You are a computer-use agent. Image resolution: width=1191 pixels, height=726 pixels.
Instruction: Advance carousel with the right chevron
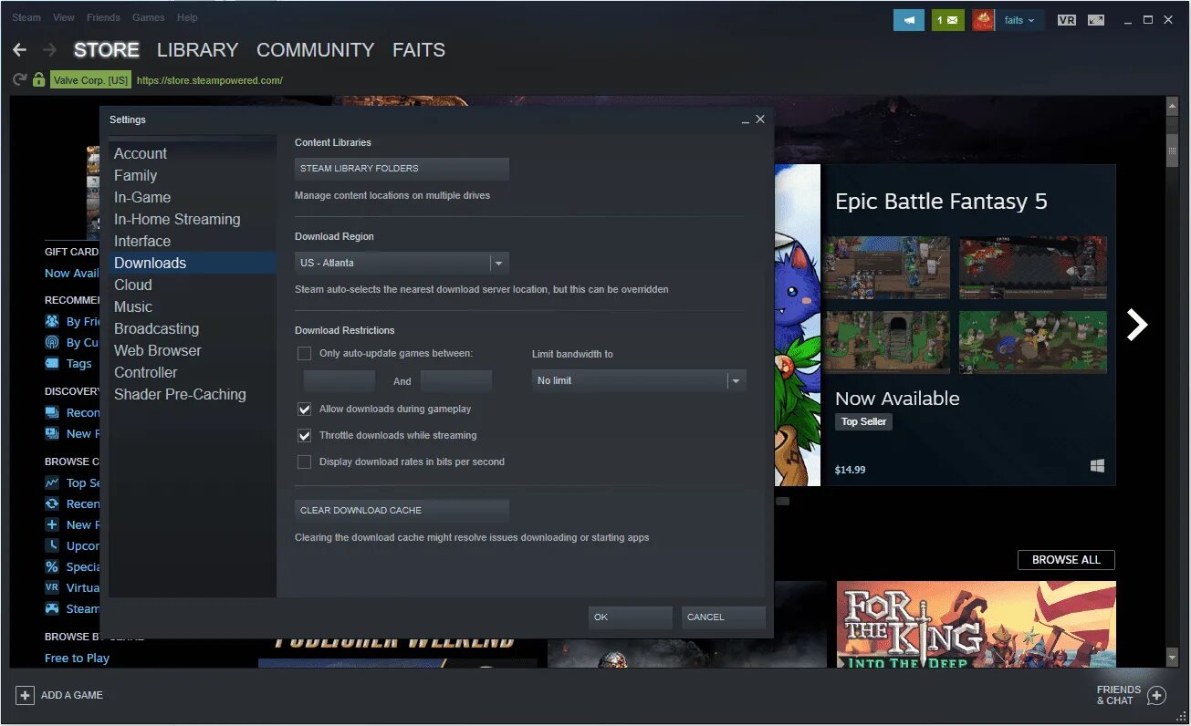click(1136, 325)
